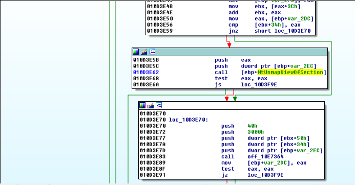This screenshot has height=185, width=355.
Task: Click highlighted NtUnmapViewOfSection operand
Action: (290, 72)
